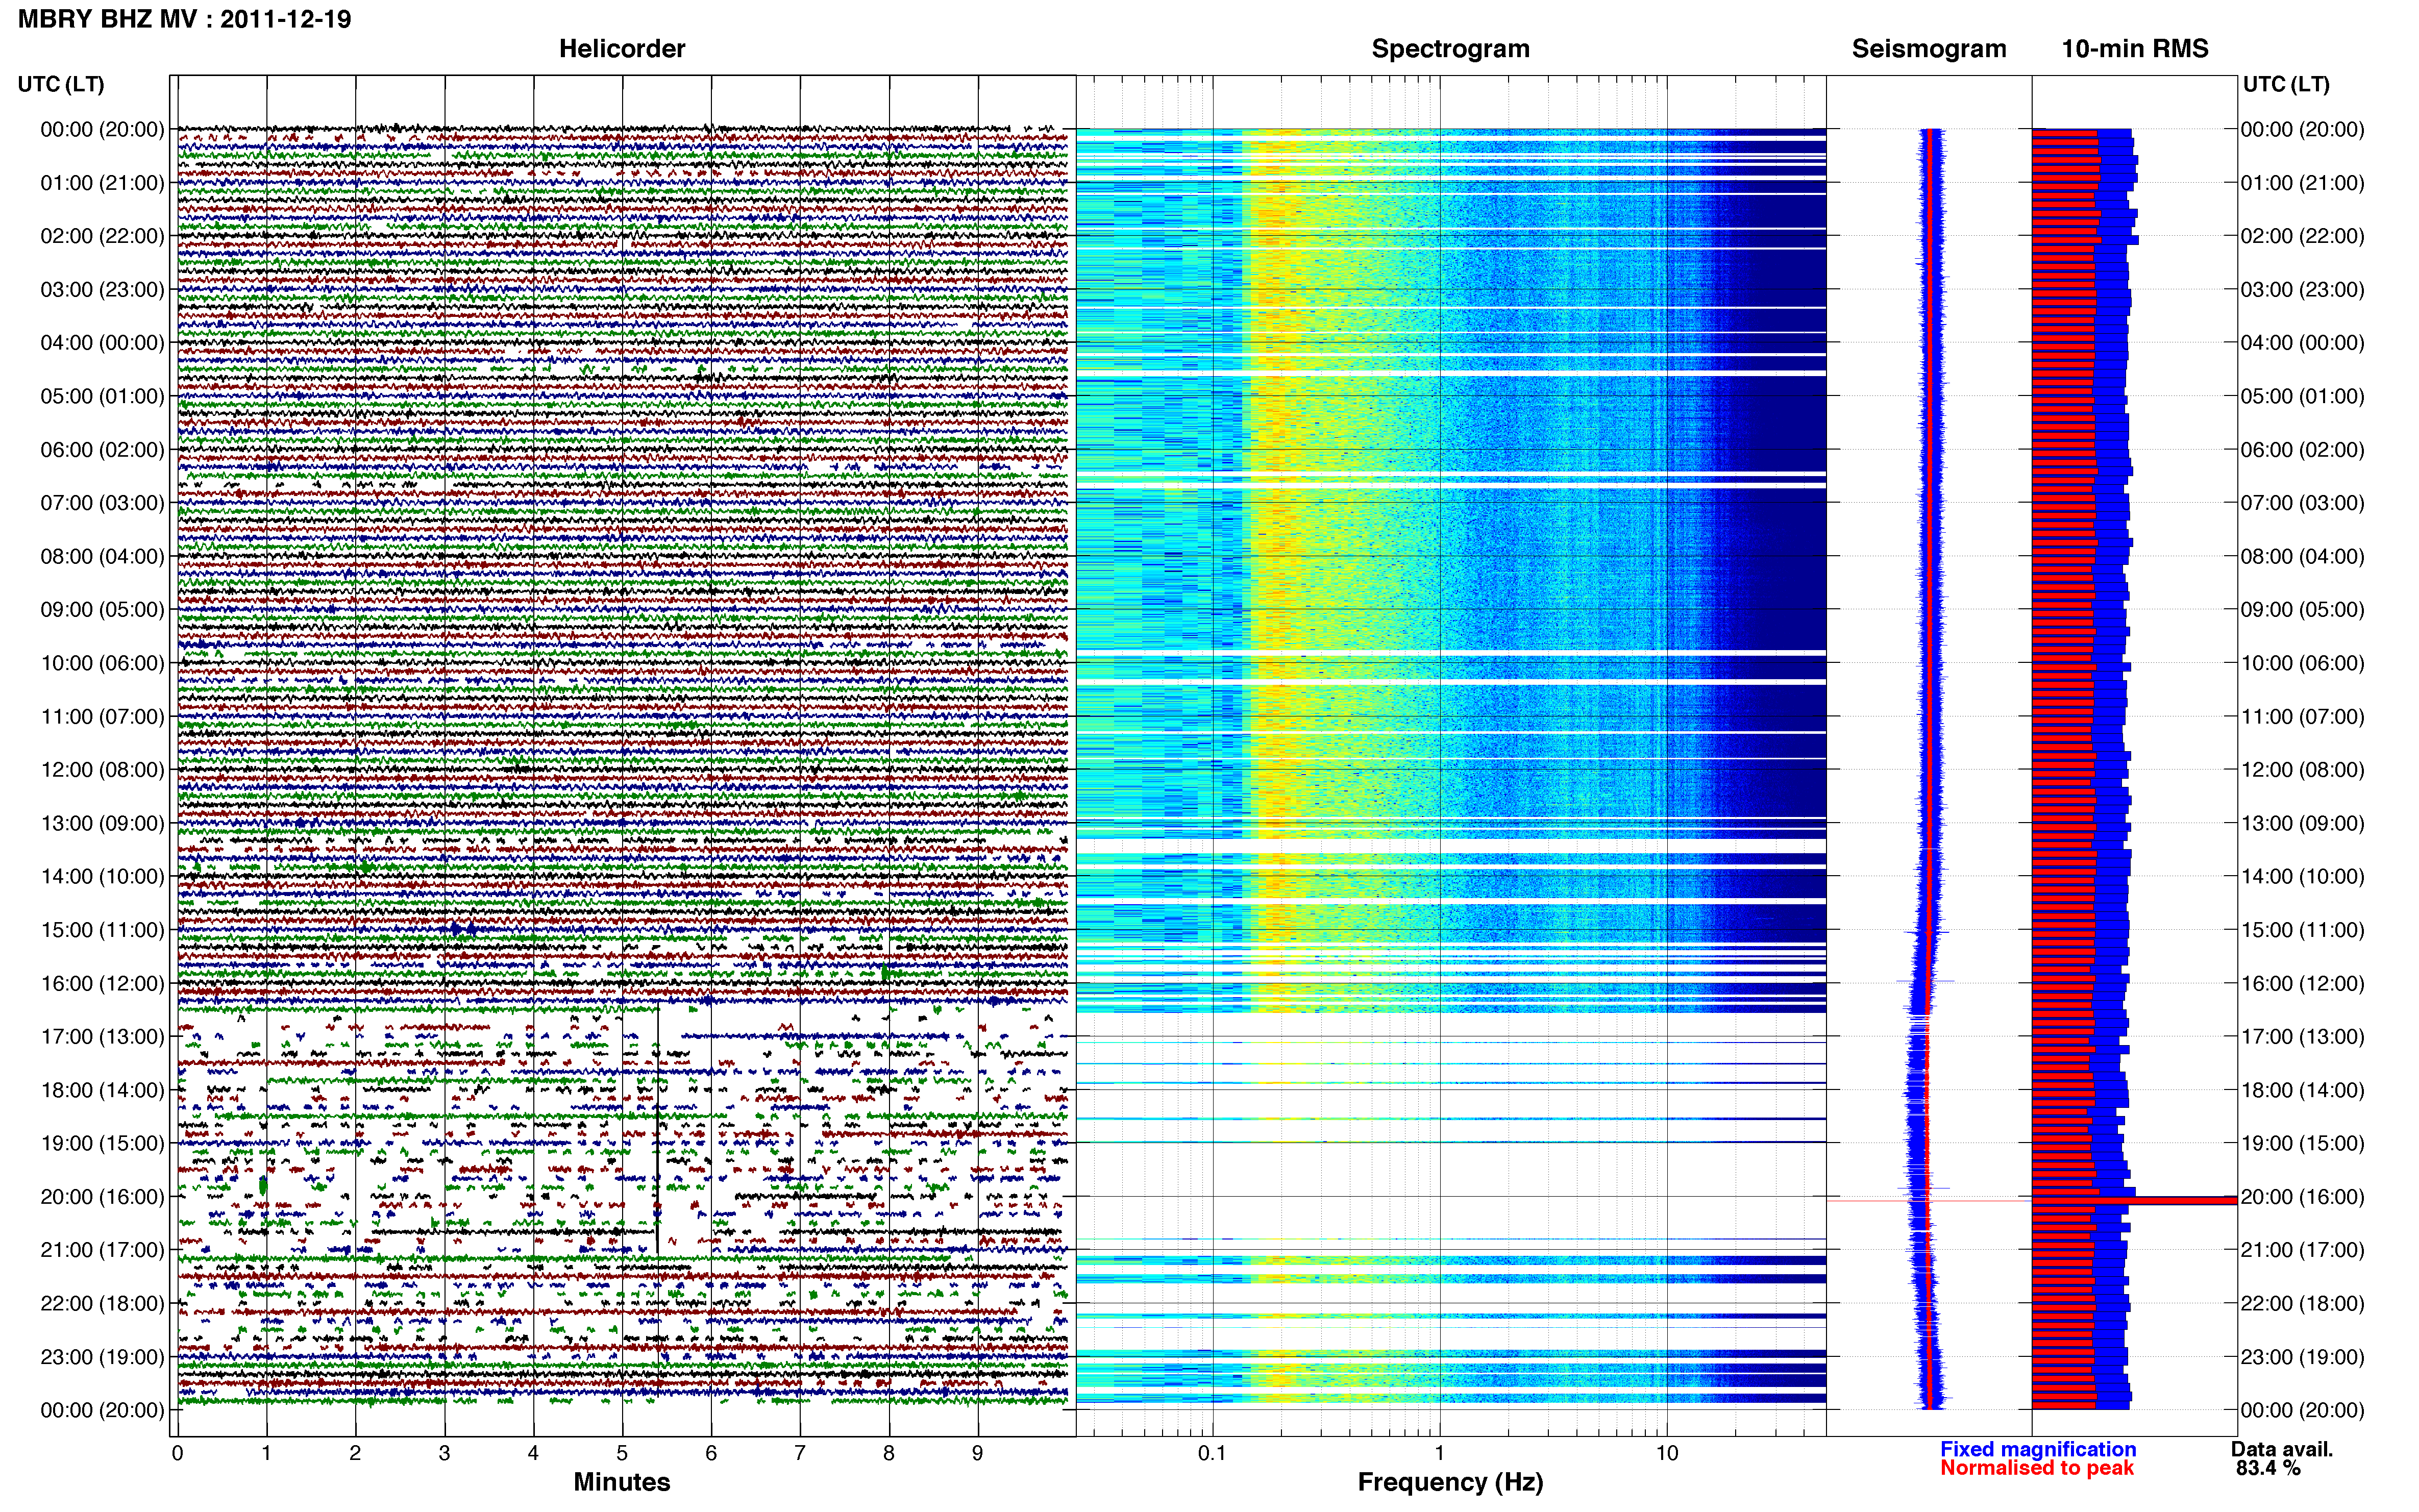The image size is (2419, 1512).
Task: Click the right '15:00 (11:00)' time label
Action: pos(2302,930)
